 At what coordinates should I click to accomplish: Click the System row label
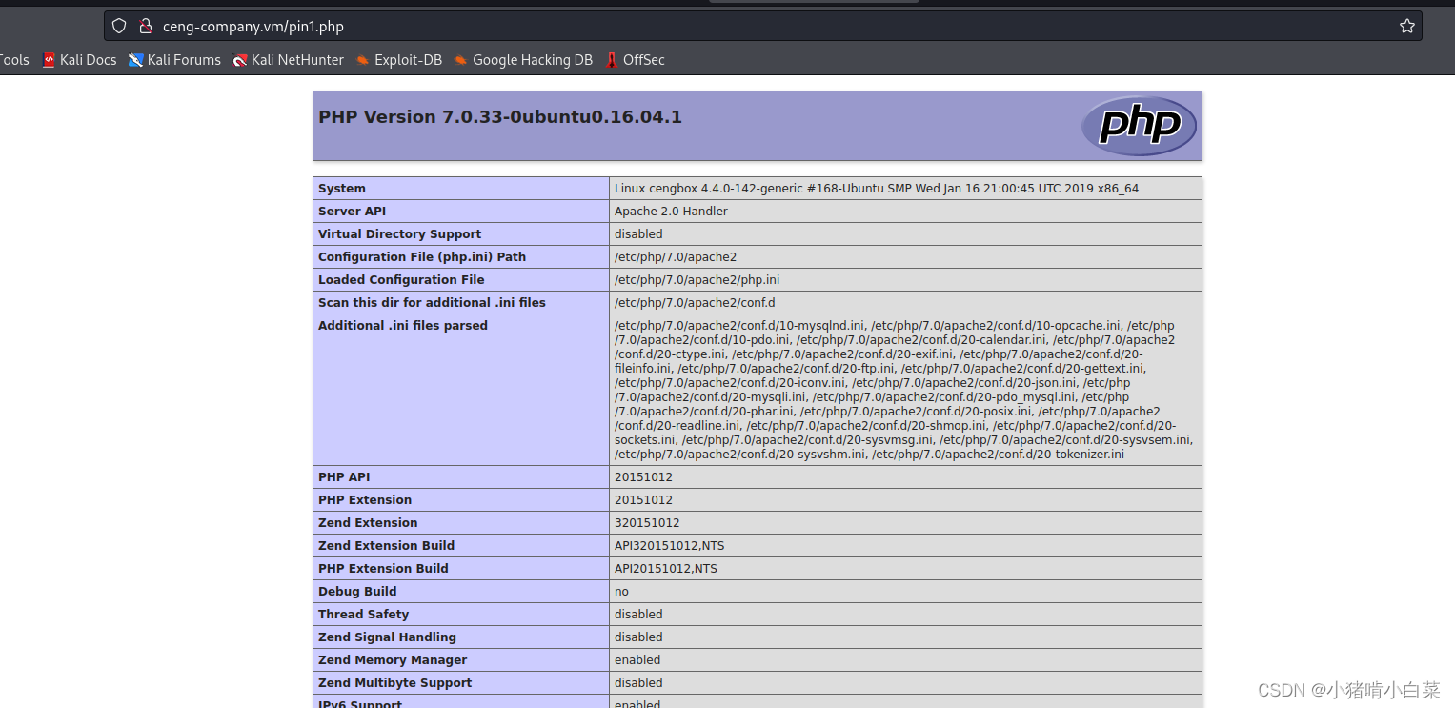(x=342, y=189)
